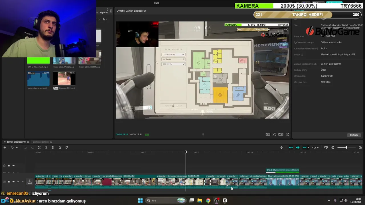
Task: Click the 1920x1080 resolution value
Action: [327, 76]
